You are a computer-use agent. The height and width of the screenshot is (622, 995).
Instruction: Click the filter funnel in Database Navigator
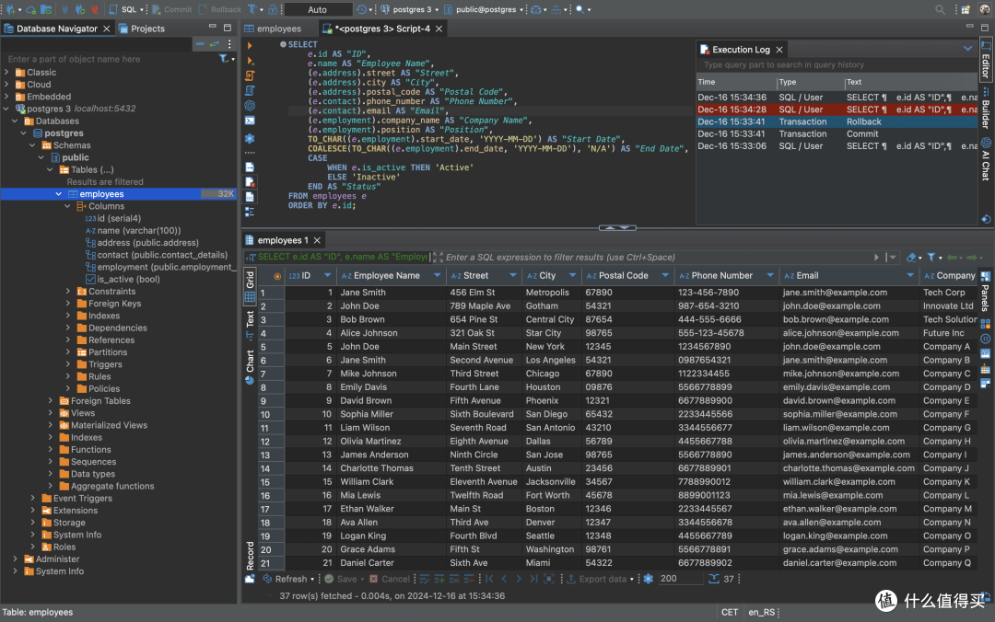click(x=223, y=59)
